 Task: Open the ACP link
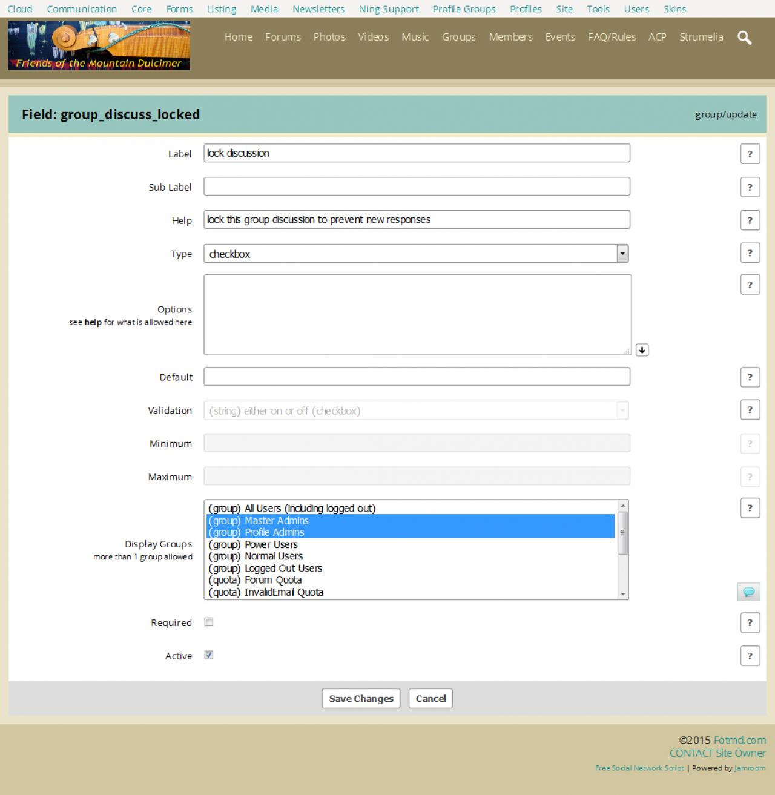(658, 37)
